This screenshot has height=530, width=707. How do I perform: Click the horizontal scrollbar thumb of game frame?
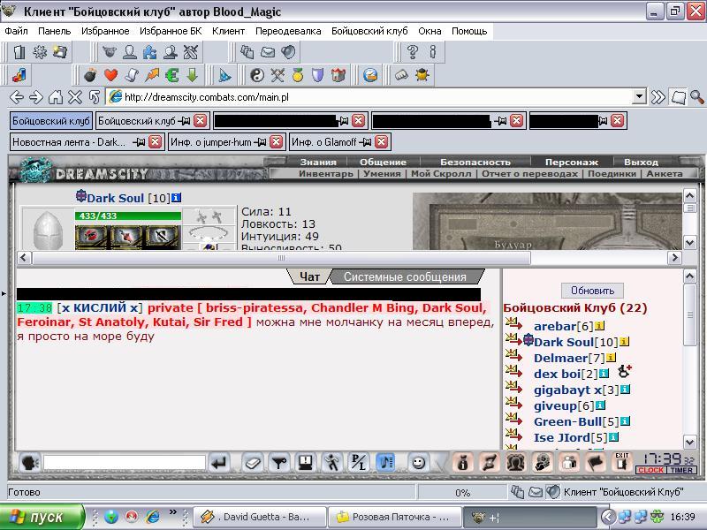pyautogui.click(x=281, y=258)
